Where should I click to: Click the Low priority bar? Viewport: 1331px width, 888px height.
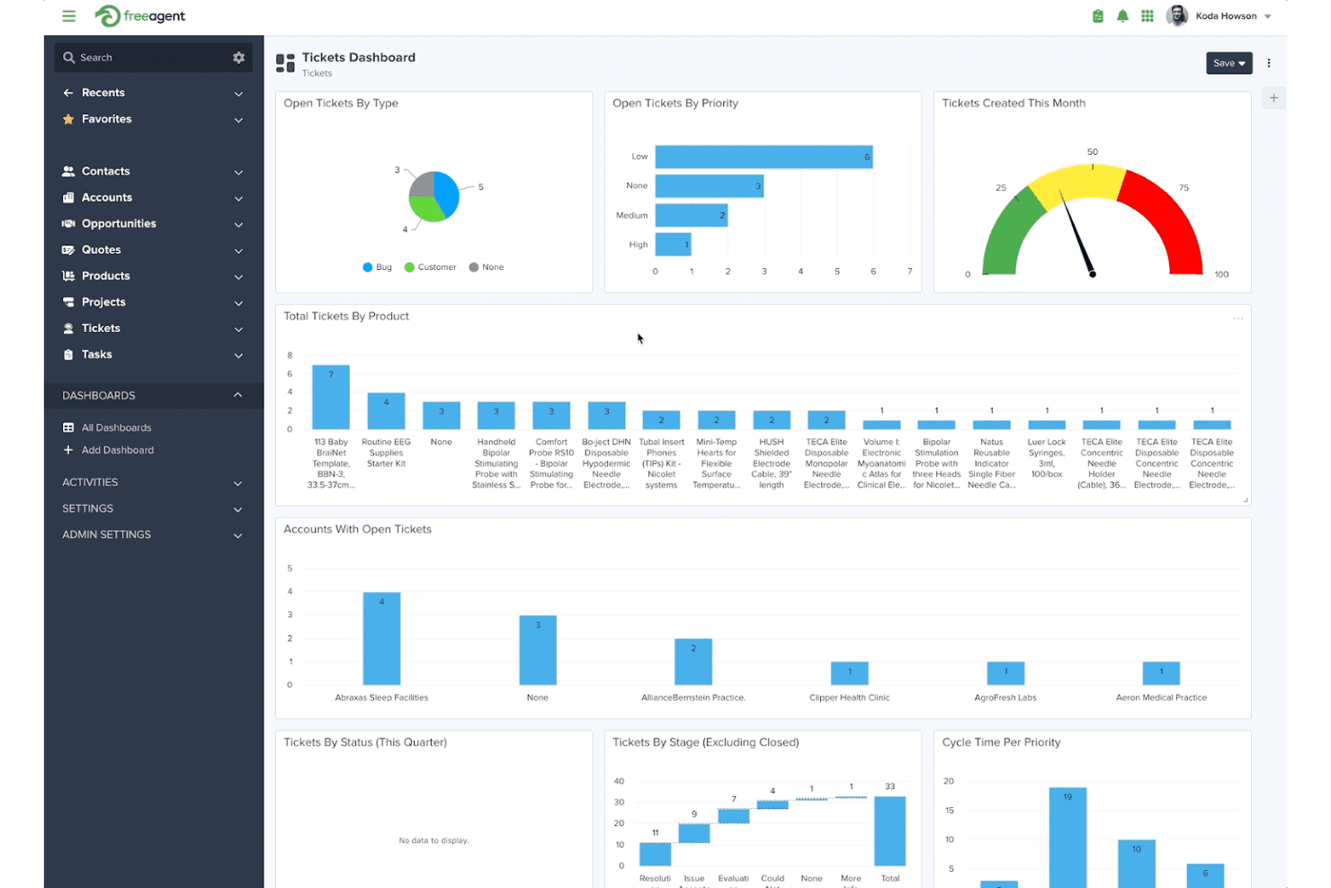tap(764, 157)
